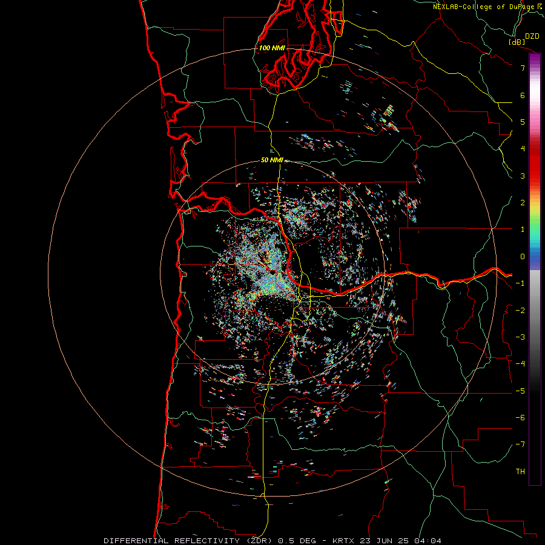The image size is (545, 545).
Task: Click the -7 value on the ZDR scale
Action: tap(520, 444)
